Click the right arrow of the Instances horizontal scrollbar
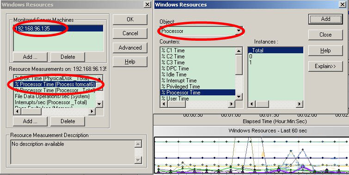This screenshot has height=175, width=349. [300, 104]
